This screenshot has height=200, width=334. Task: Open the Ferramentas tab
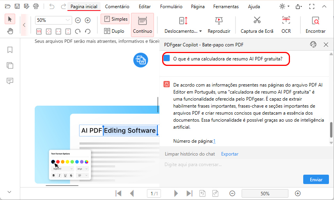[226, 7]
